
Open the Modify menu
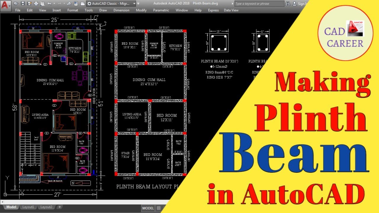click(141, 10)
